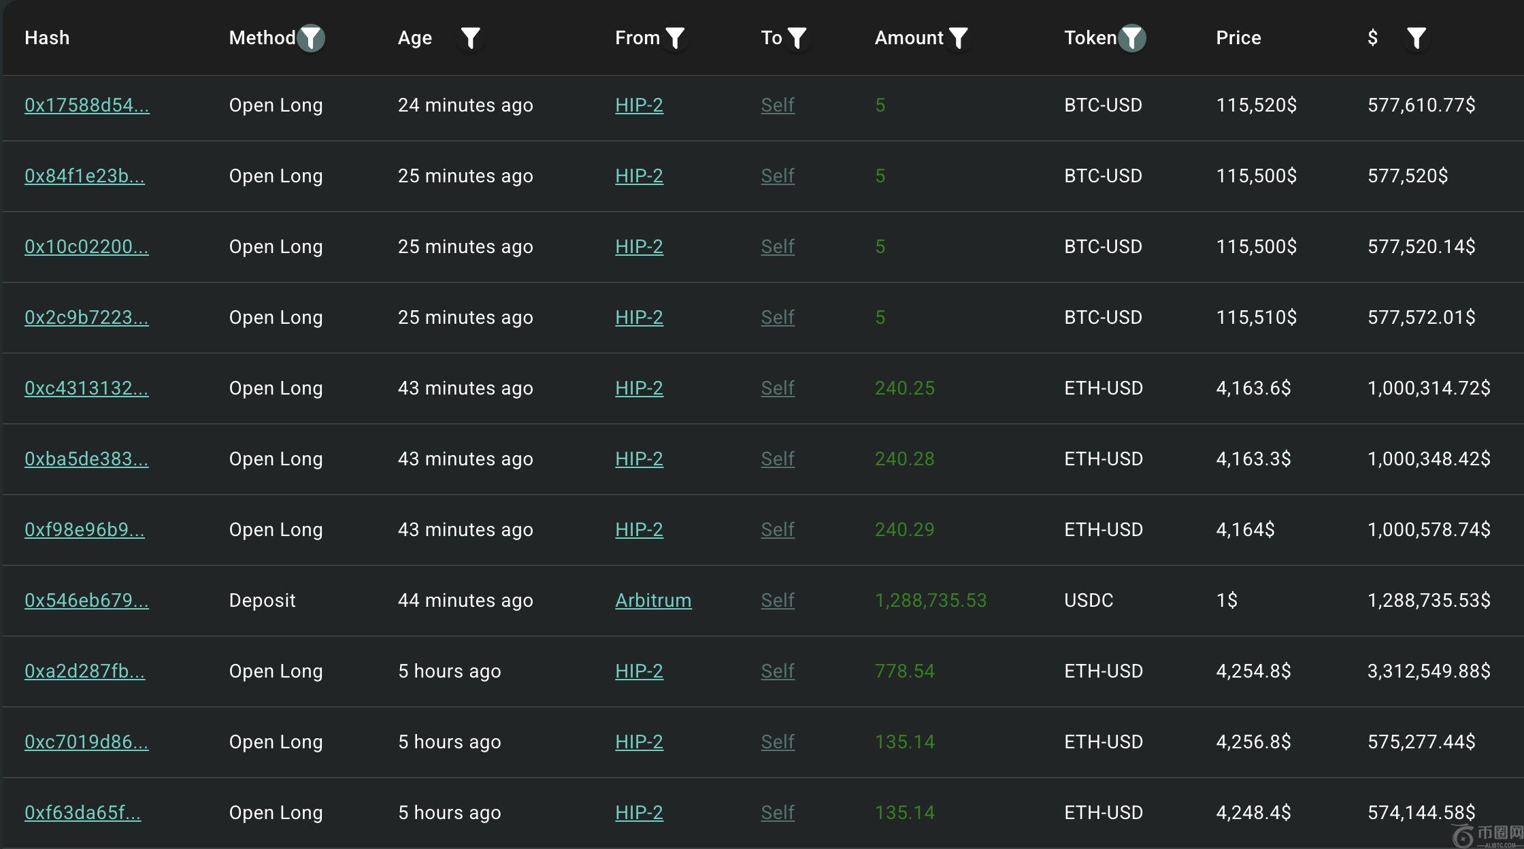This screenshot has width=1524, height=849.
Task: Open transaction hash 0x17588d54
Action: (x=86, y=105)
